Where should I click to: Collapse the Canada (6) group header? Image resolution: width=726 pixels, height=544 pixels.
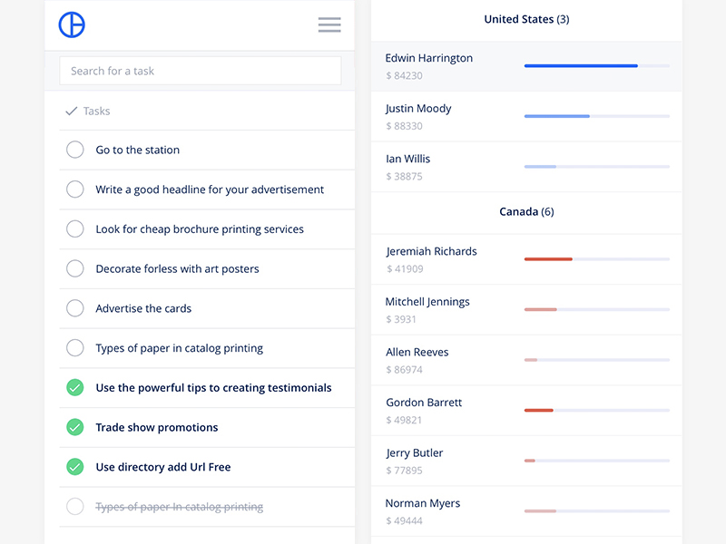(x=526, y=212)
